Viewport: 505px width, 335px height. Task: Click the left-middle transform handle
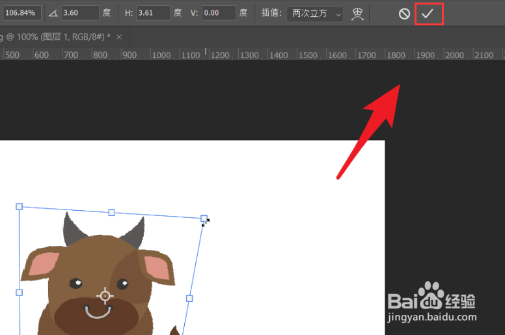20,293
